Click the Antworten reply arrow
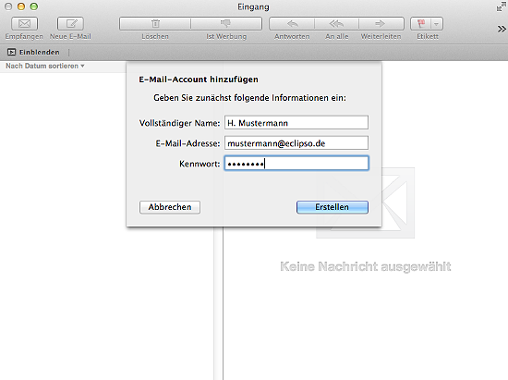 [292, 24]
